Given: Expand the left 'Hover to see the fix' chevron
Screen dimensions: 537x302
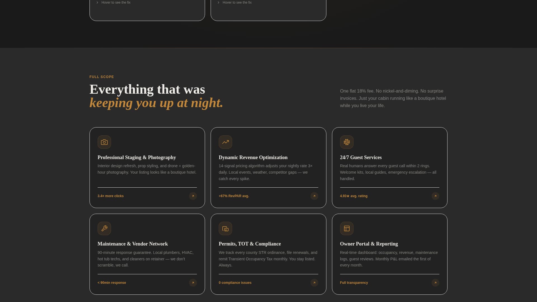Looking at the screenshot, I should (x=97, y=2).
